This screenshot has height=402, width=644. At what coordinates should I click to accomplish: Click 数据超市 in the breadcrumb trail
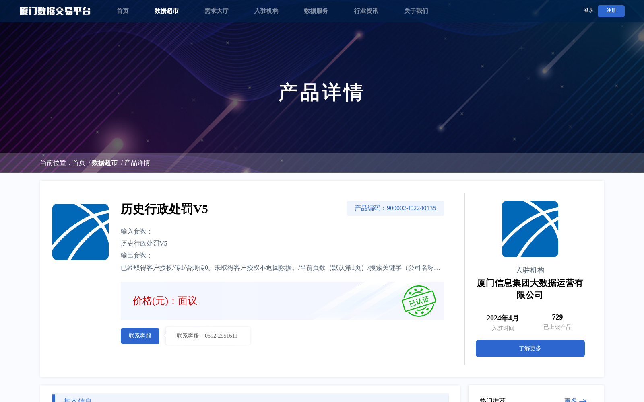[104, 163]
